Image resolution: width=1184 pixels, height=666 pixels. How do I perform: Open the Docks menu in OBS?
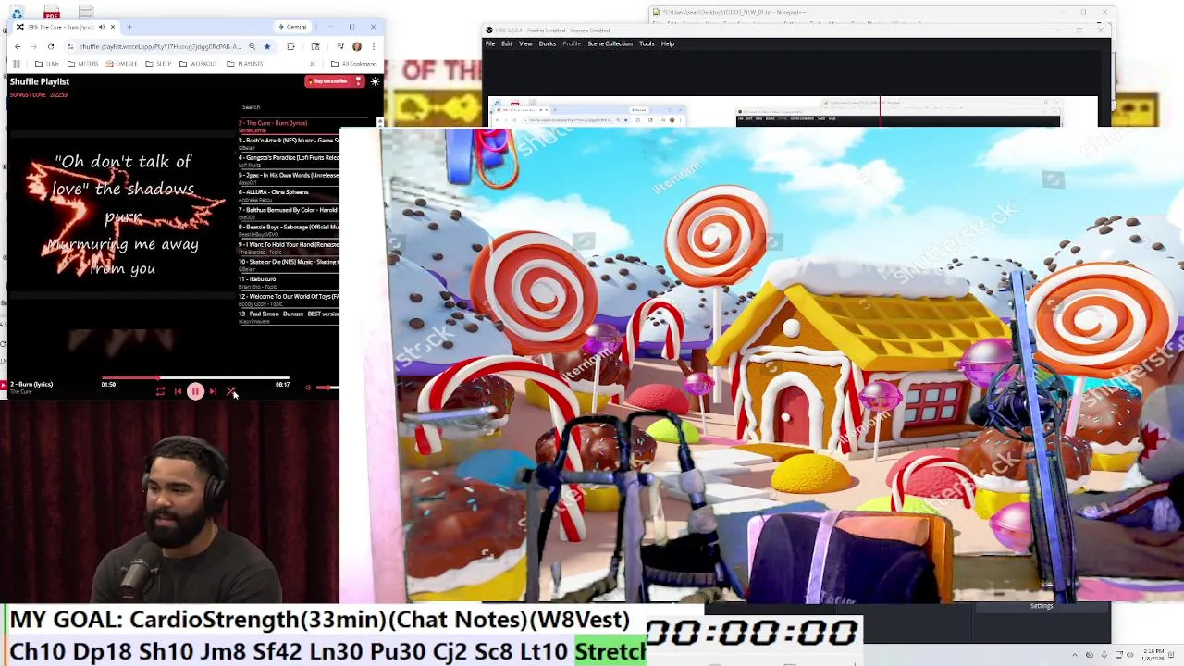tap(548, 43)
